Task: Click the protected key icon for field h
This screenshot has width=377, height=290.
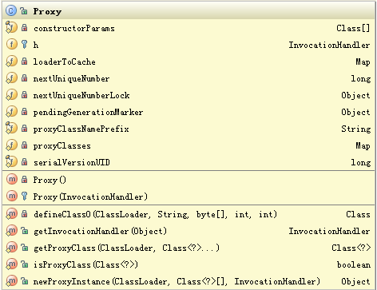Action: click(24, 45)
